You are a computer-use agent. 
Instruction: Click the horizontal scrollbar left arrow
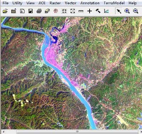(4, 132)
